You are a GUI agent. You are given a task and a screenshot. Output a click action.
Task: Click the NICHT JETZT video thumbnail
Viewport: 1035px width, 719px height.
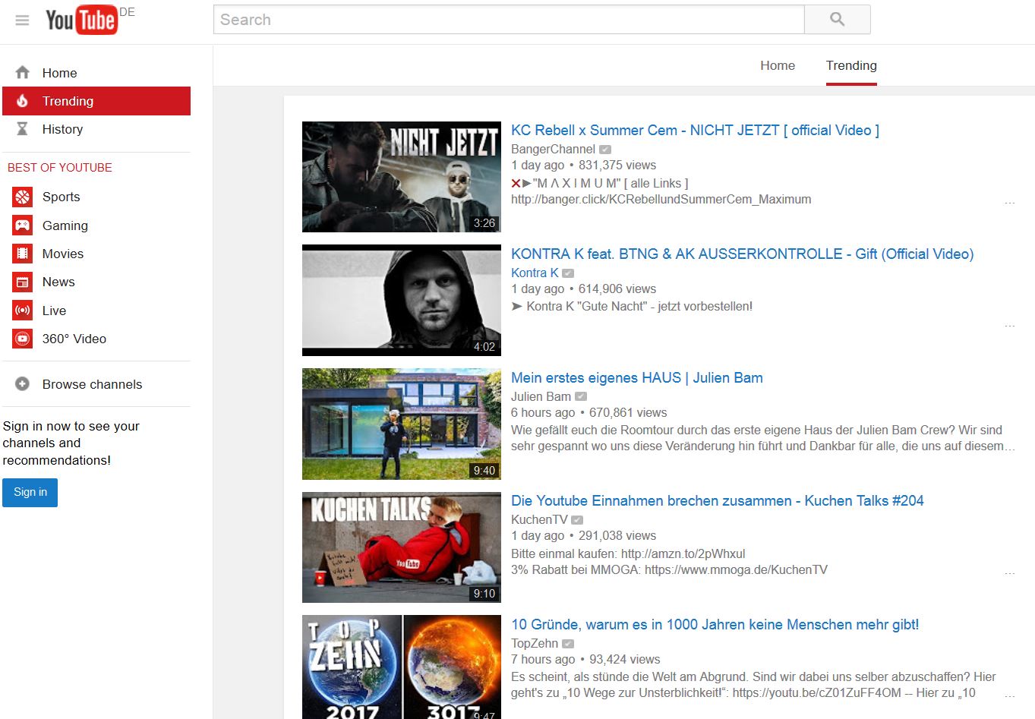[402, 177]
